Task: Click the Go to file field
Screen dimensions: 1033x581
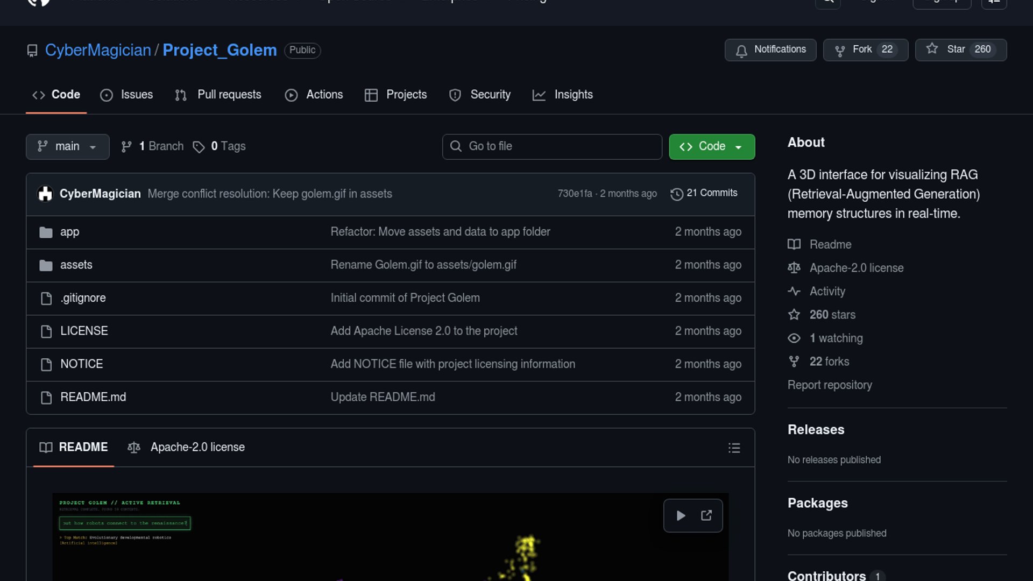Action: (x=552, y=146)
